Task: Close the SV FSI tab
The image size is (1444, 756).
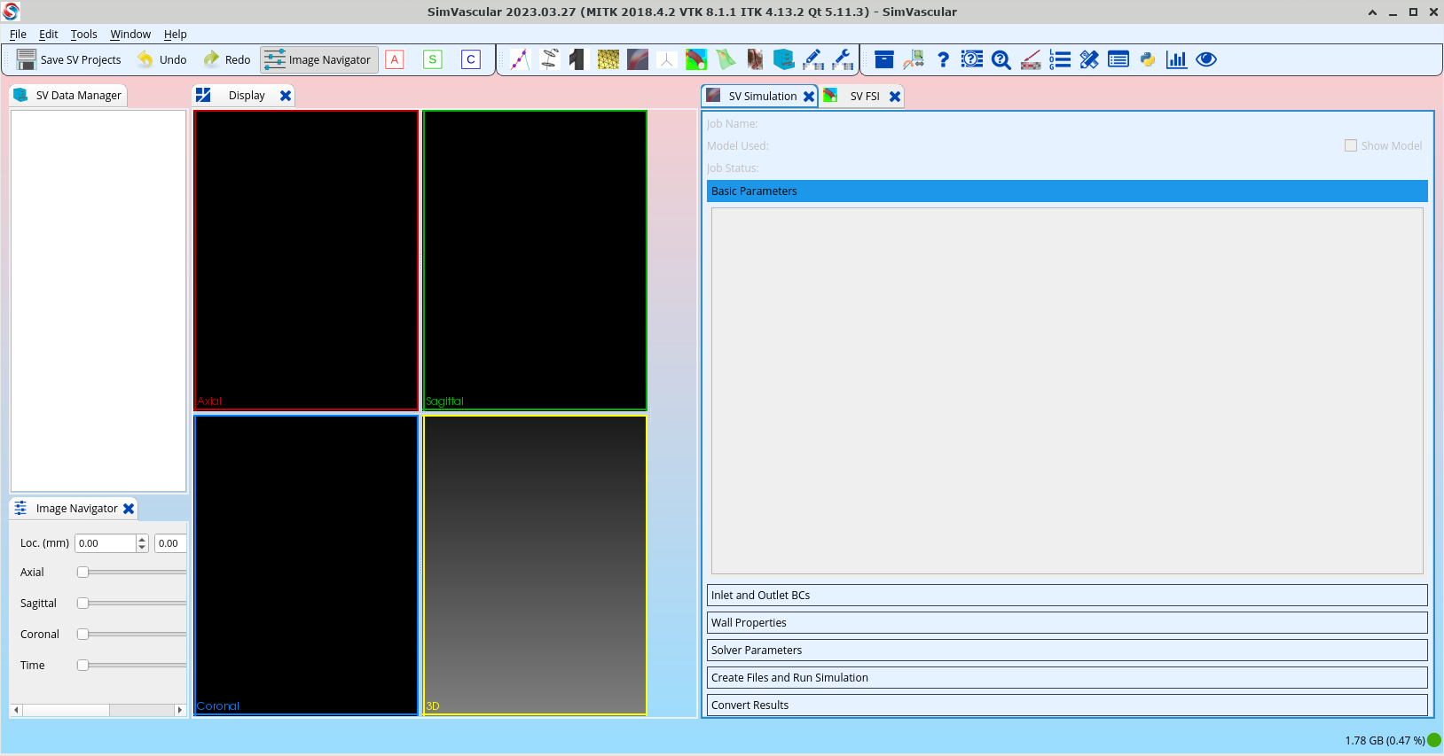Action: (895, 97)
